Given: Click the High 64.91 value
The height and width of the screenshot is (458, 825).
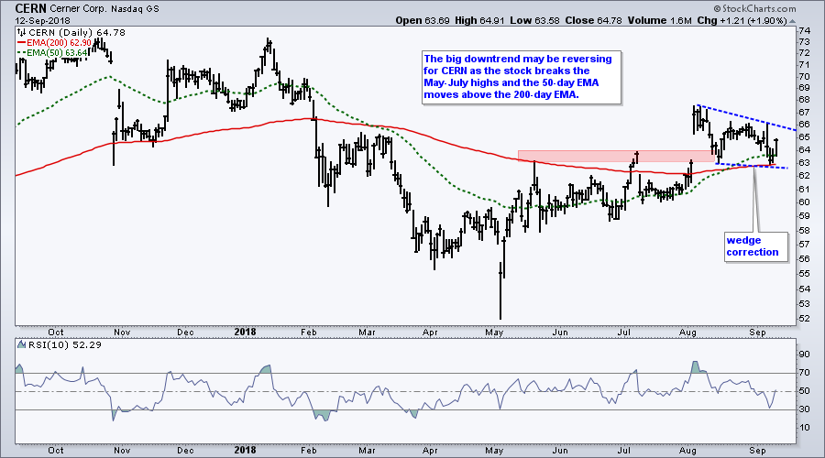Looking at the screenshot, I should (479, 20).
